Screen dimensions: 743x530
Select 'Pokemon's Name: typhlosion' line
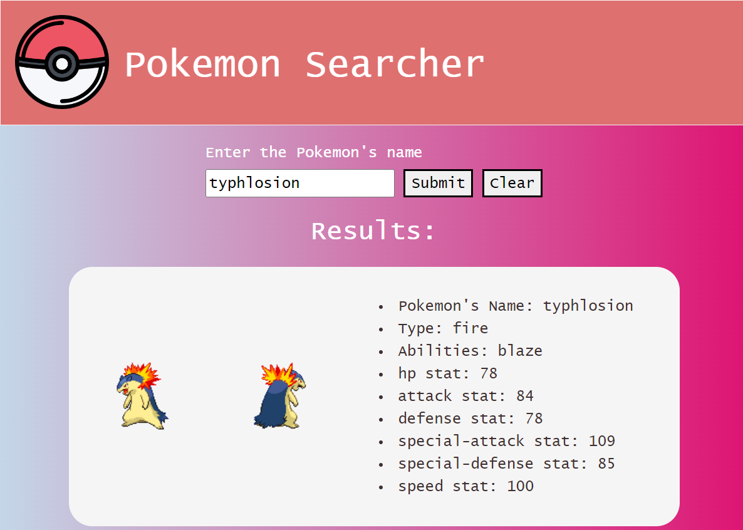click(x=516, y=306)
